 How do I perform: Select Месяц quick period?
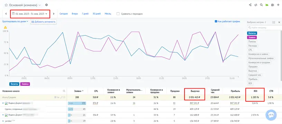click(108, 14)
